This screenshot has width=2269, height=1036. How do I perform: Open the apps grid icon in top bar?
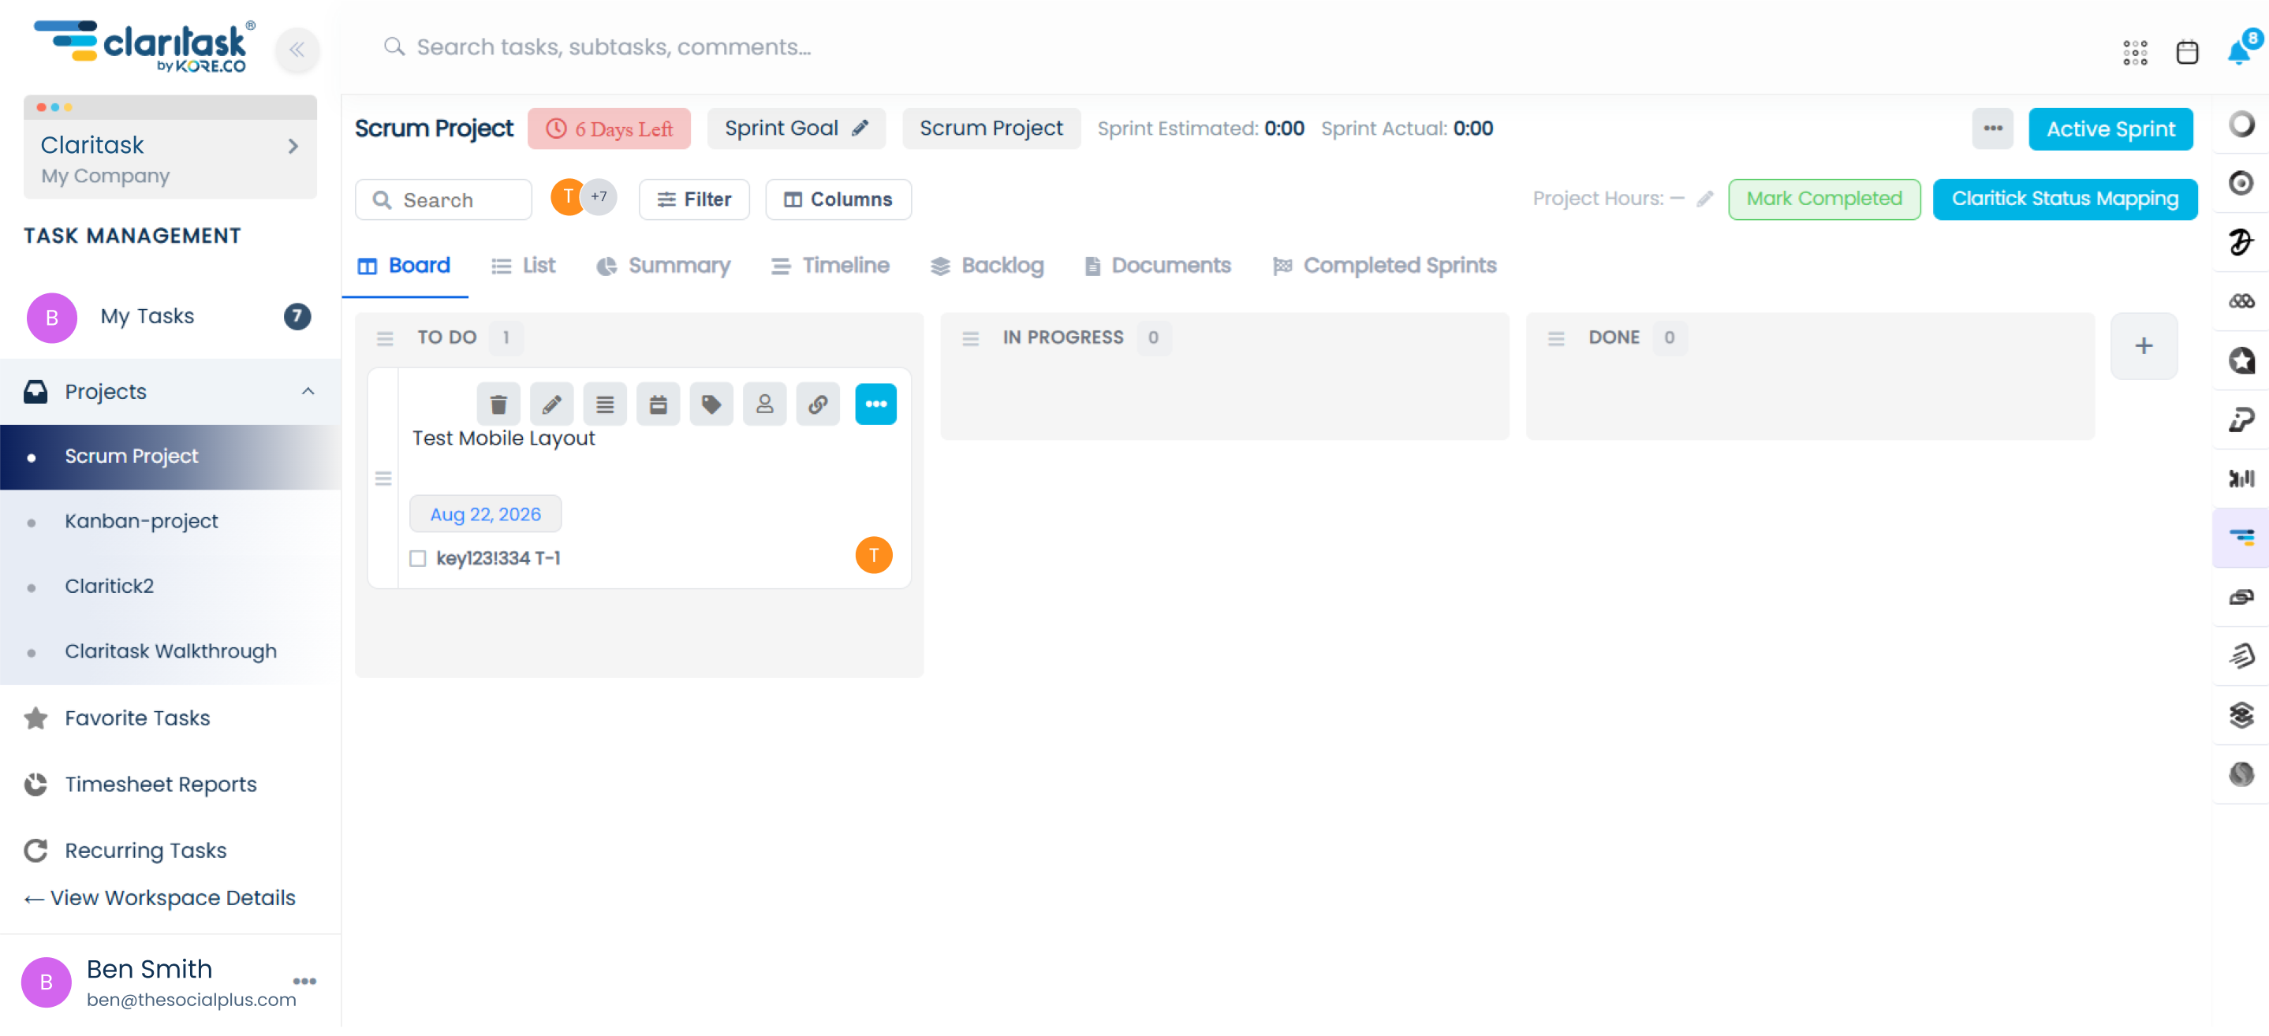[2134, 53]
